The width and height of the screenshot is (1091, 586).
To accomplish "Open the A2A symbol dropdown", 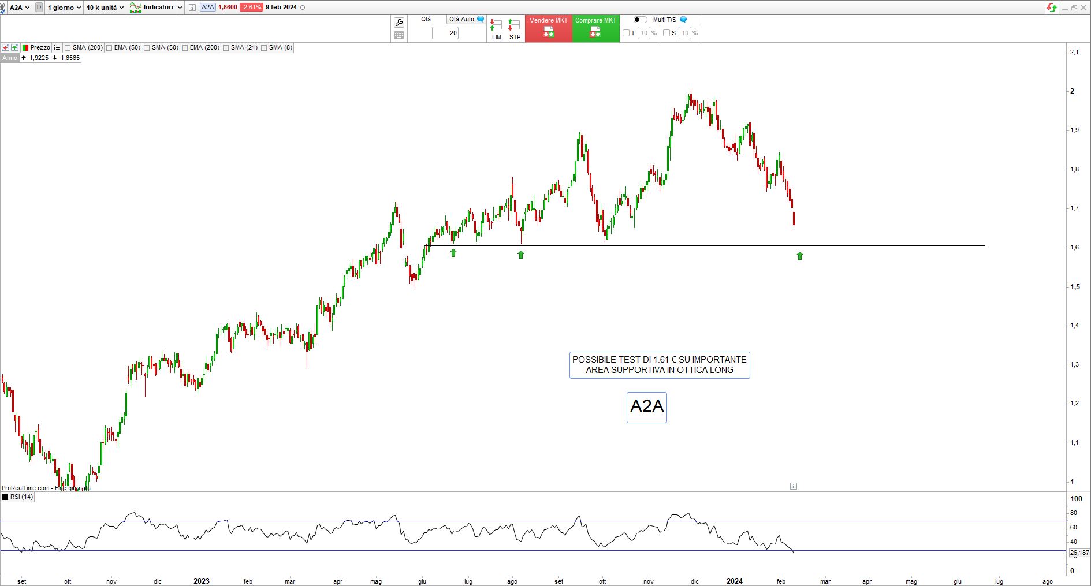I will (20, 8).
